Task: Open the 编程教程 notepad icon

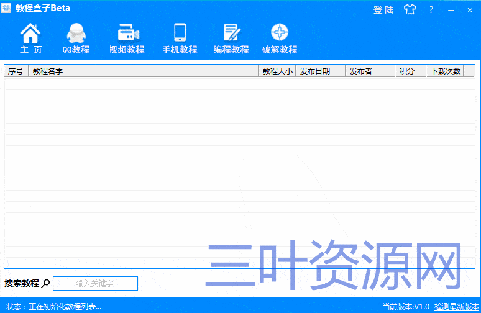Action: [231, 33]
